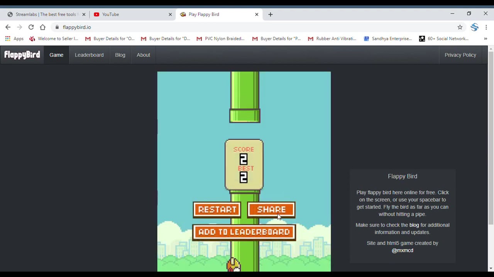Click the YouTube tab favicon
494x277 pixels.
pos(96,14)
